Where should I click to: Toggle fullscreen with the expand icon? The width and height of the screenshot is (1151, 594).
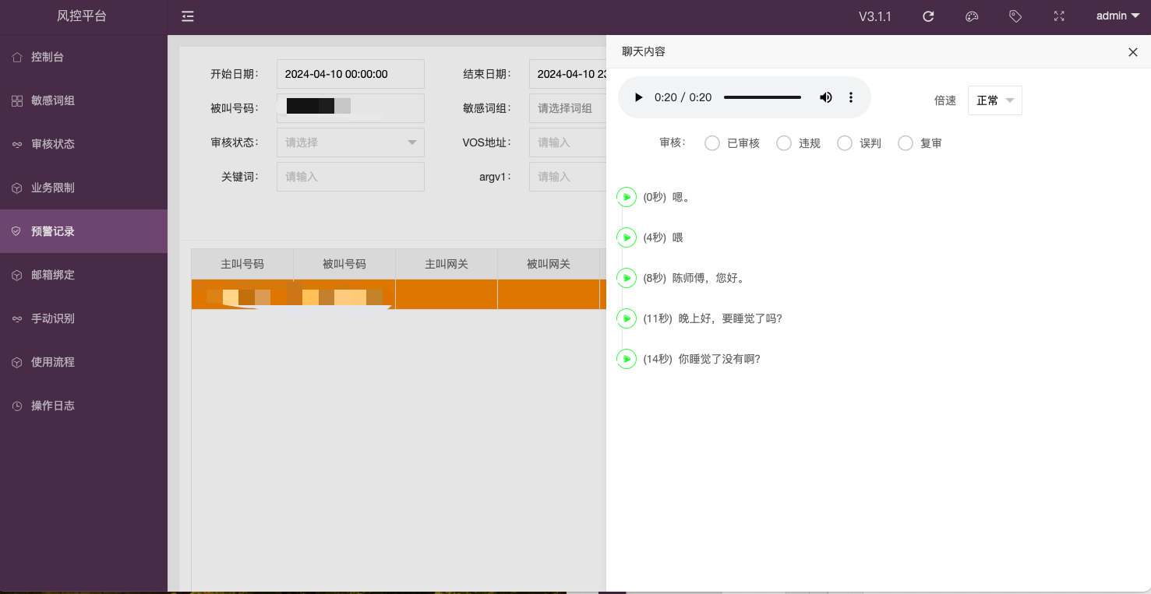[x=1059, y=16]
